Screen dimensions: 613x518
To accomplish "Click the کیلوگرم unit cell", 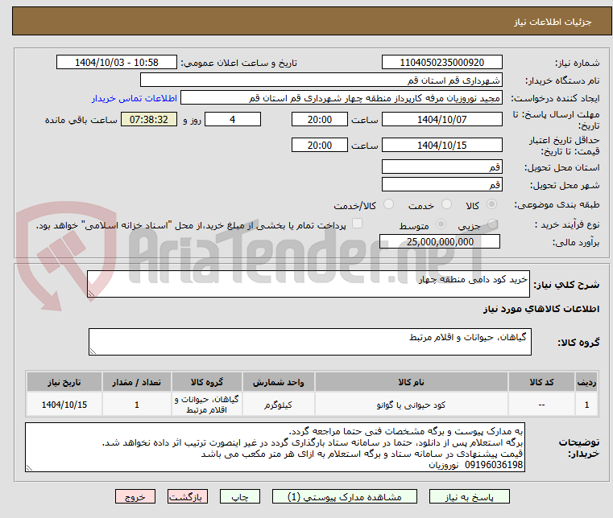I will pos(279,405).
